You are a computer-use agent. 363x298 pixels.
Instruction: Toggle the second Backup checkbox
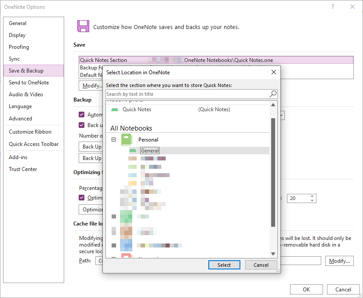[81, 125]
